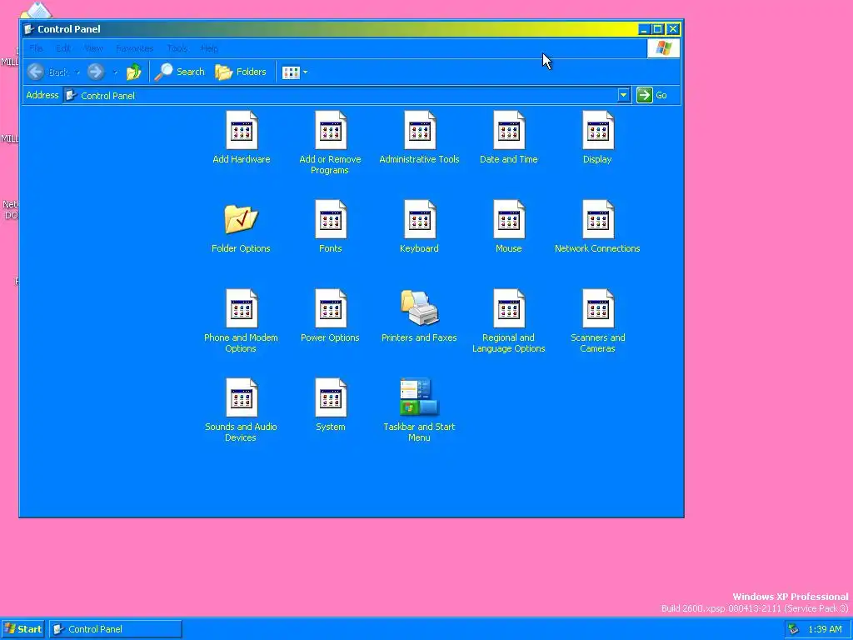853x640 pixels.
Task: Click the Search toolbar button
Action: 180,72
